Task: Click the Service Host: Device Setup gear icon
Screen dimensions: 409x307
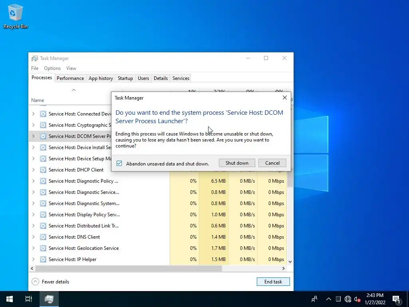Action: pos(43,159)
